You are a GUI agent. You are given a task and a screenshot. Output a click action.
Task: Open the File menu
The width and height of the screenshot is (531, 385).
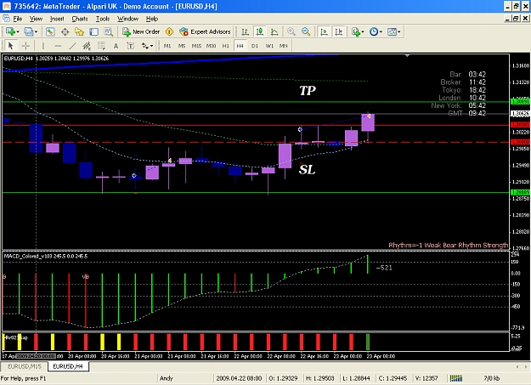pos(18,19)
